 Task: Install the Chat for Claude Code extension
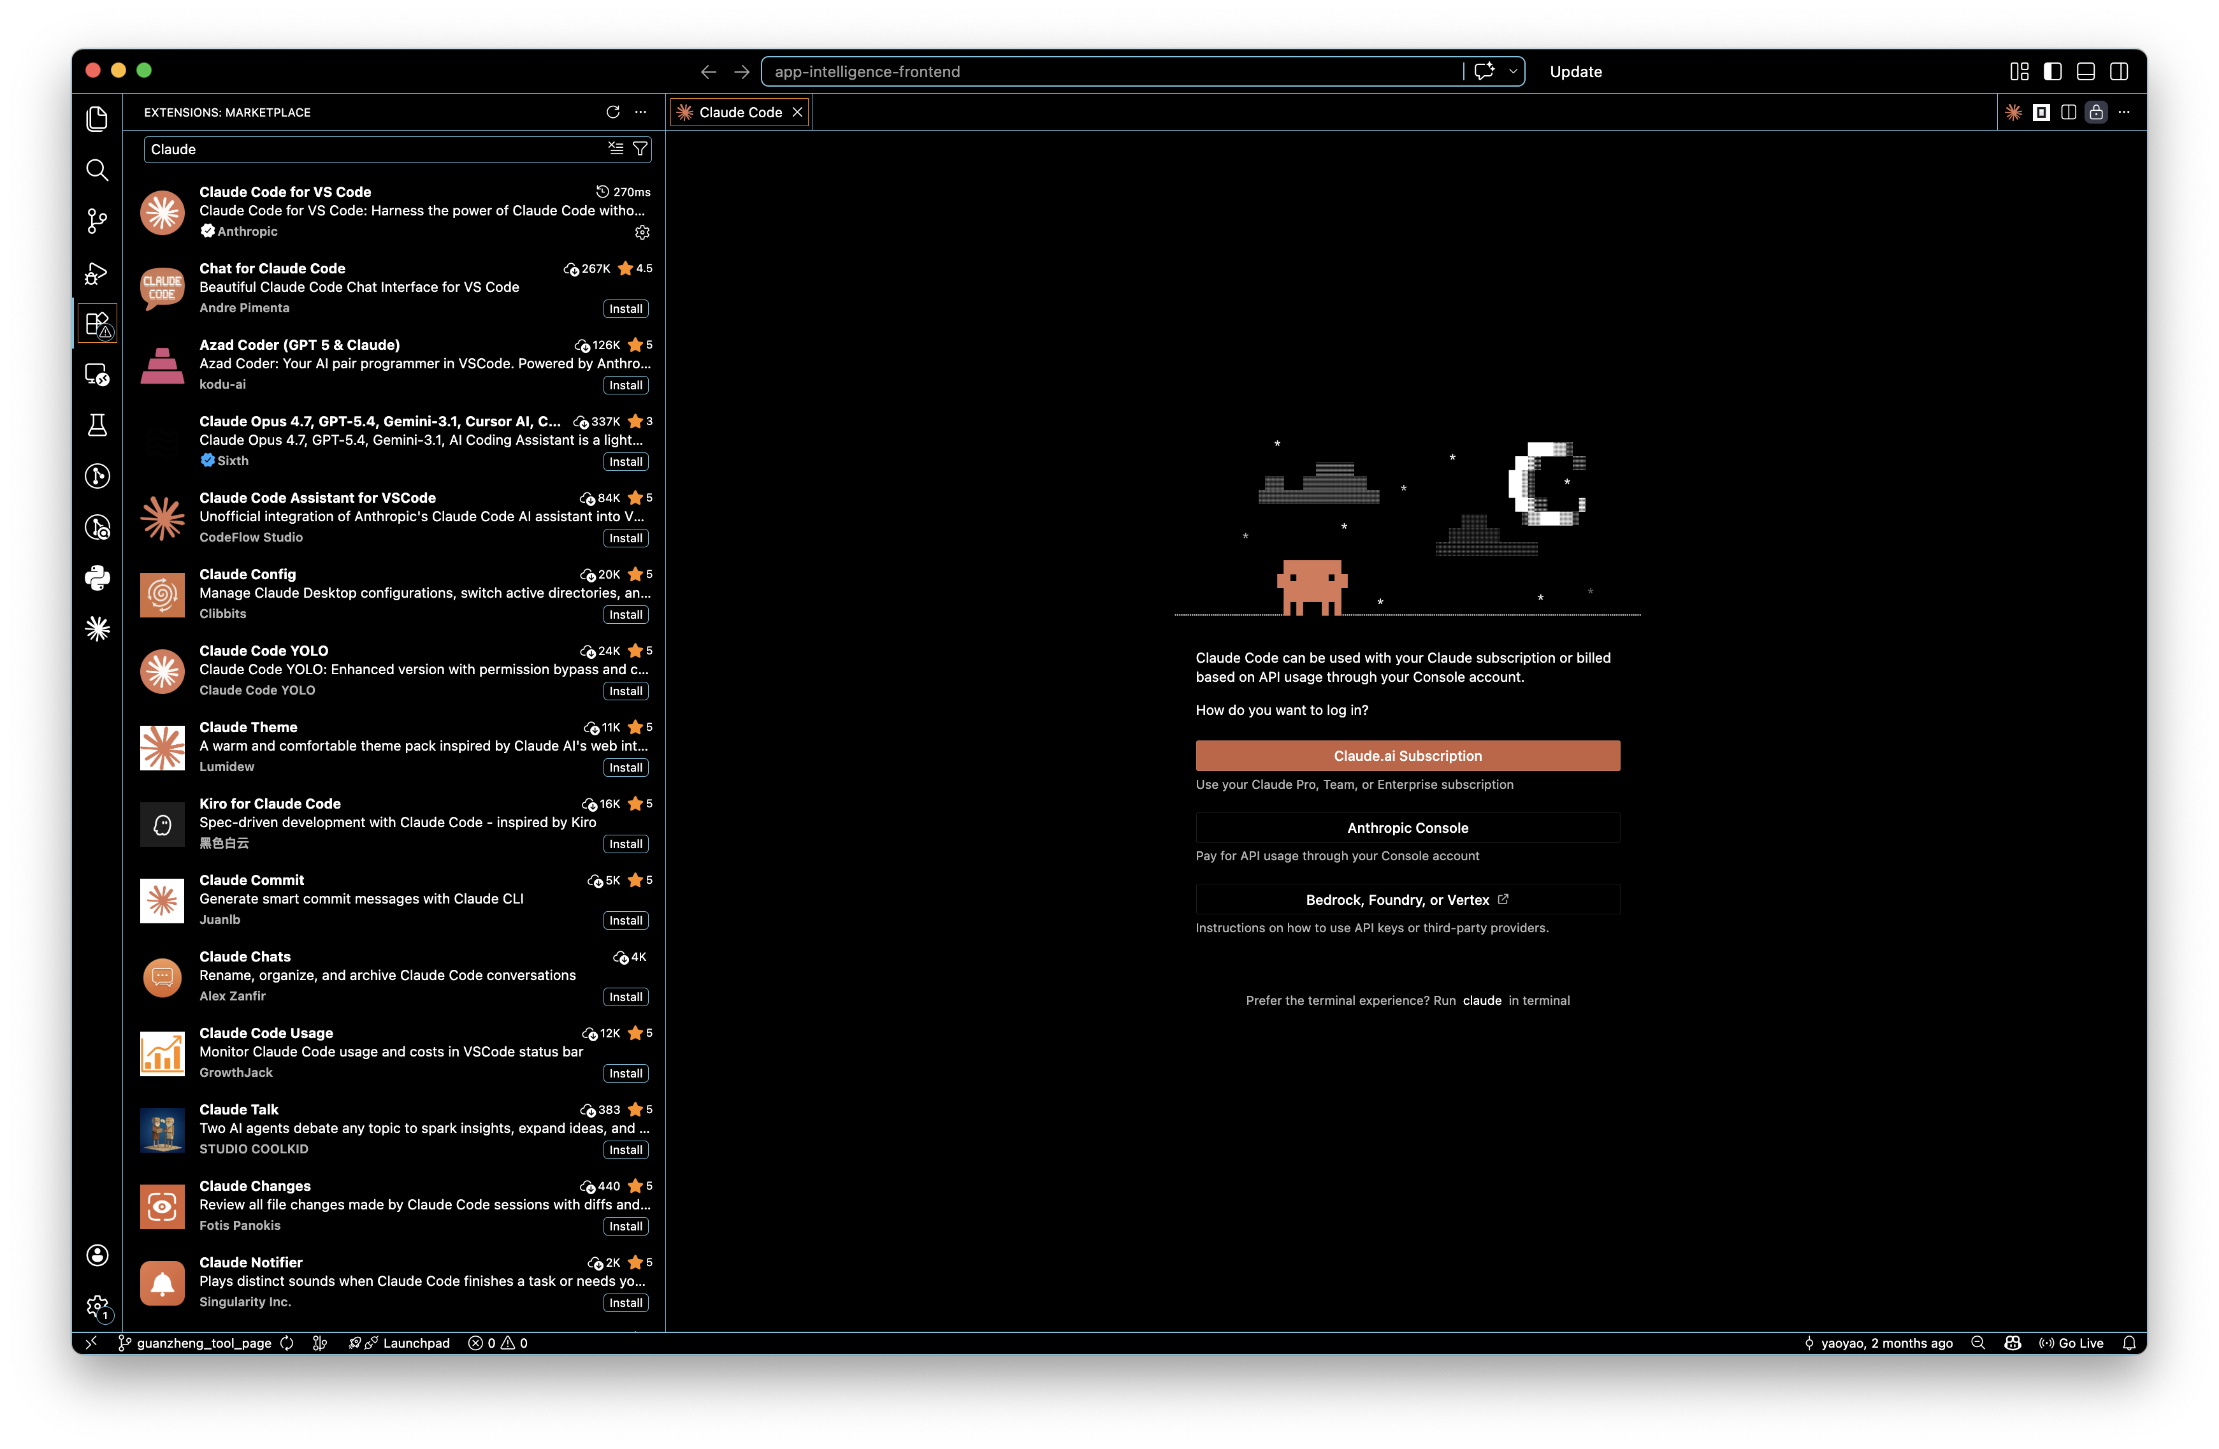(x=626, y=308)
